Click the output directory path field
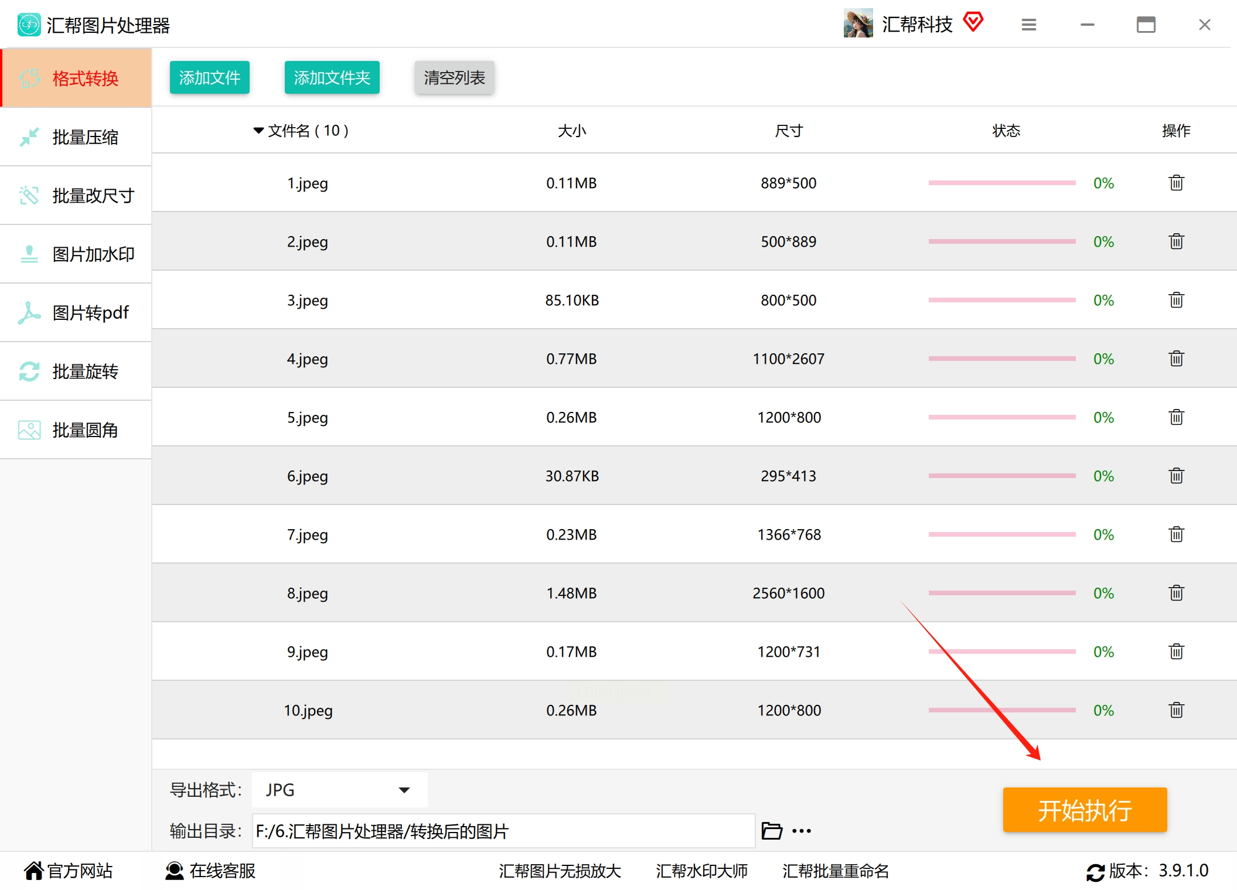Image resolution: width=1237 pixels, height=890 pixels. click(x=503, y=831)
